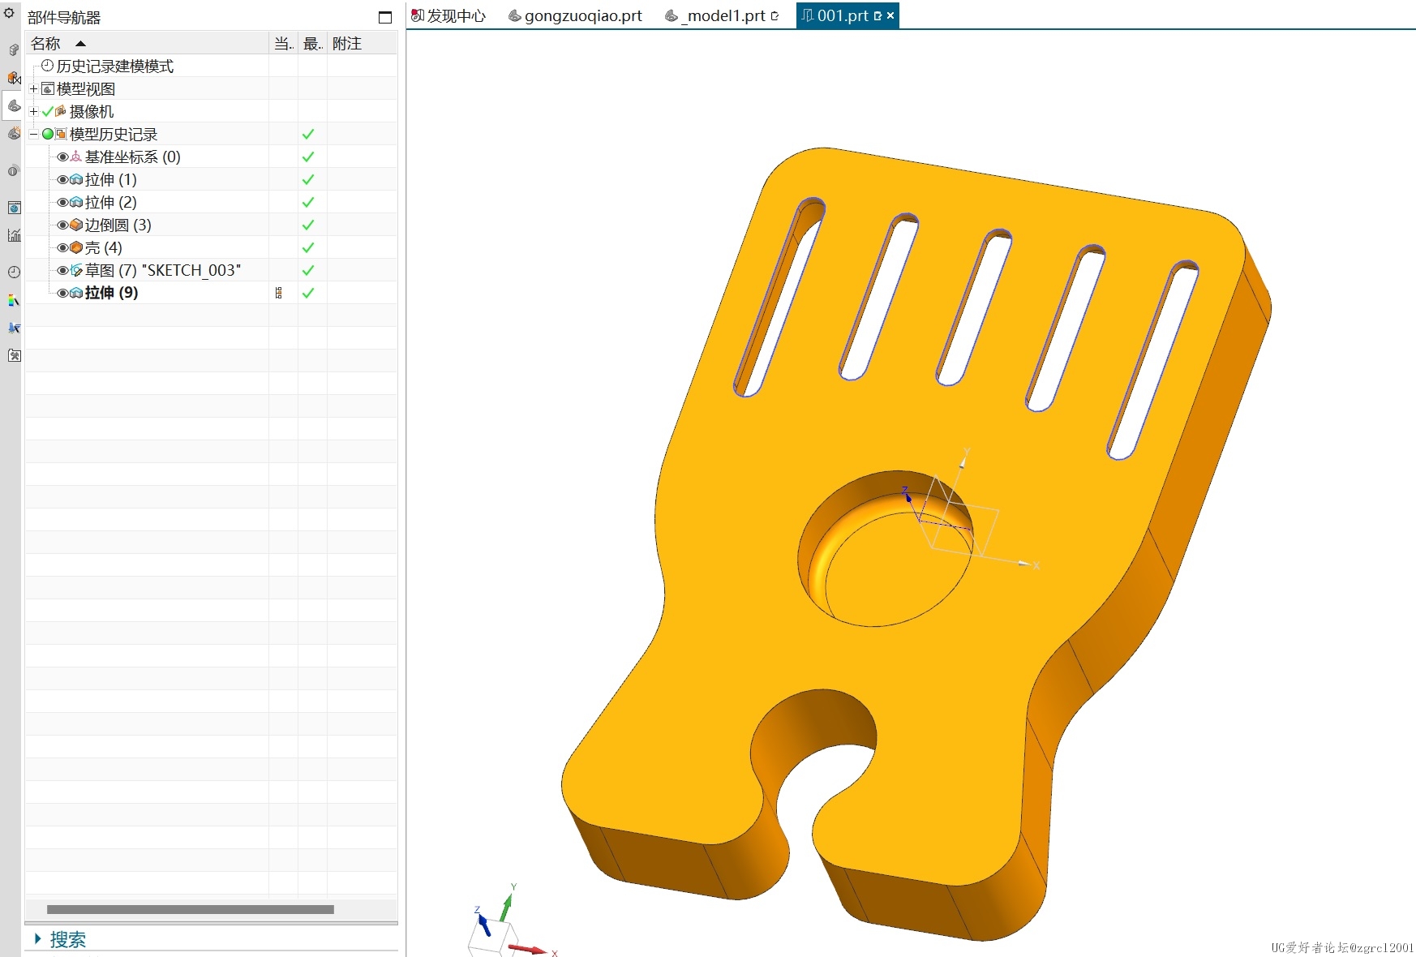Open the web browser sidebar tab
Viewport: 1416px width, 957px height.
[13, 208]
